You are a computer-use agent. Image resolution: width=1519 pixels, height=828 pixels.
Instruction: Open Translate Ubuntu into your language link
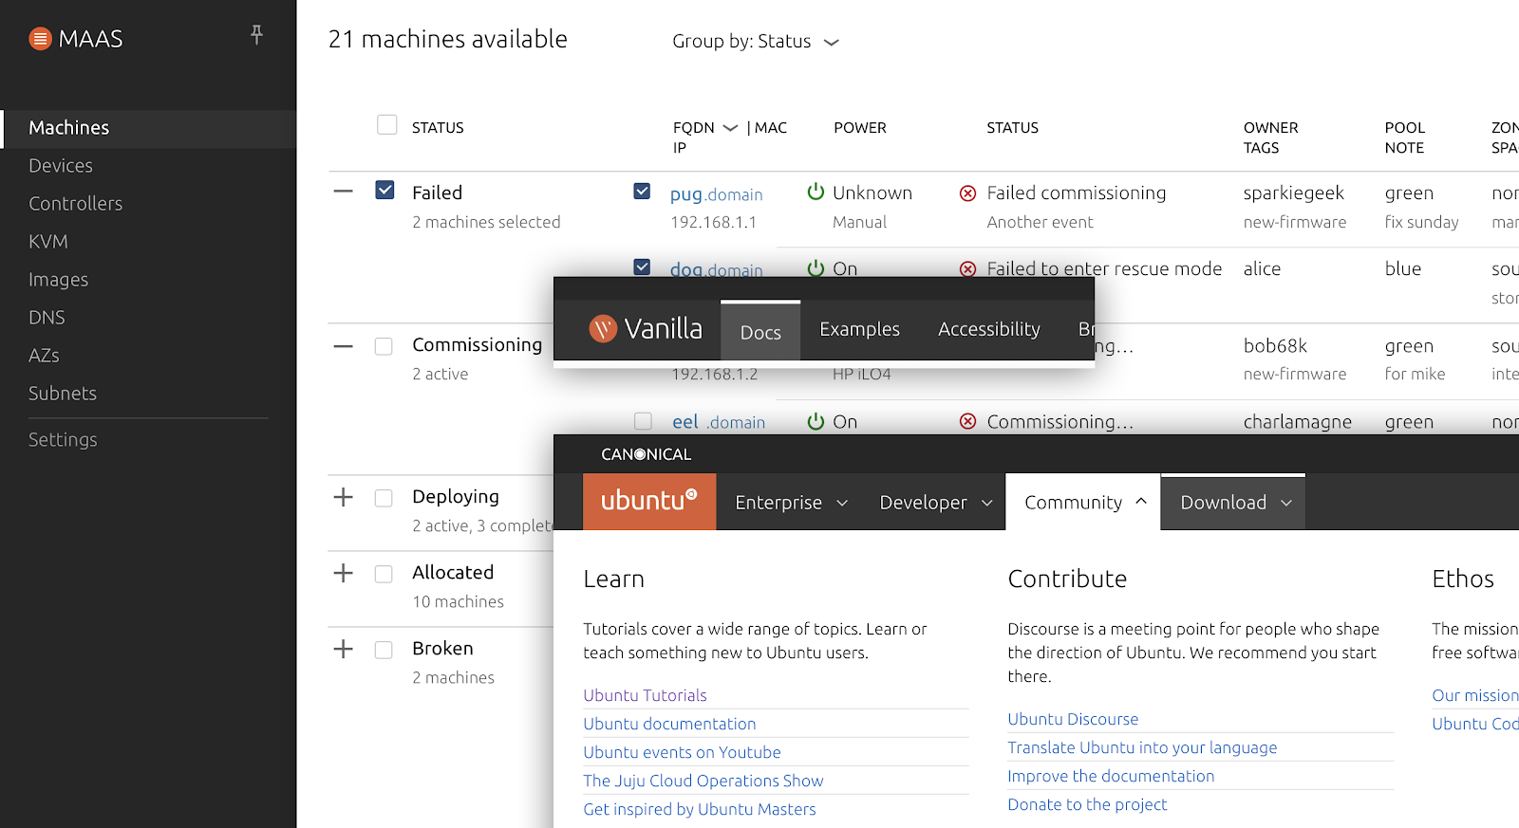tap(1142, 747)
